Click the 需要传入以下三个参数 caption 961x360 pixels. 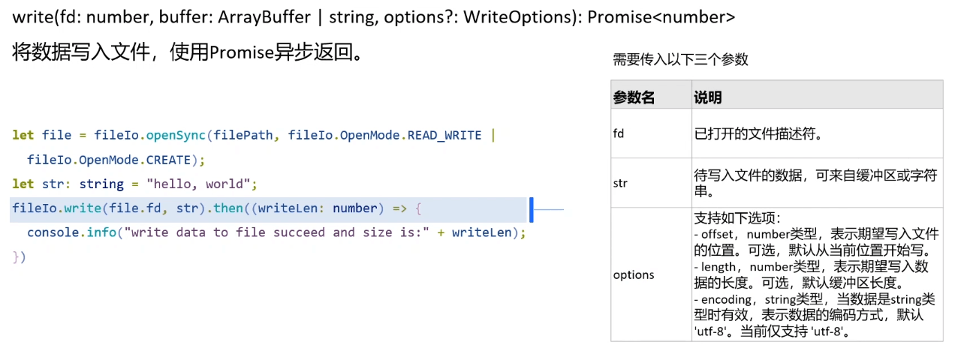point(680,60)
